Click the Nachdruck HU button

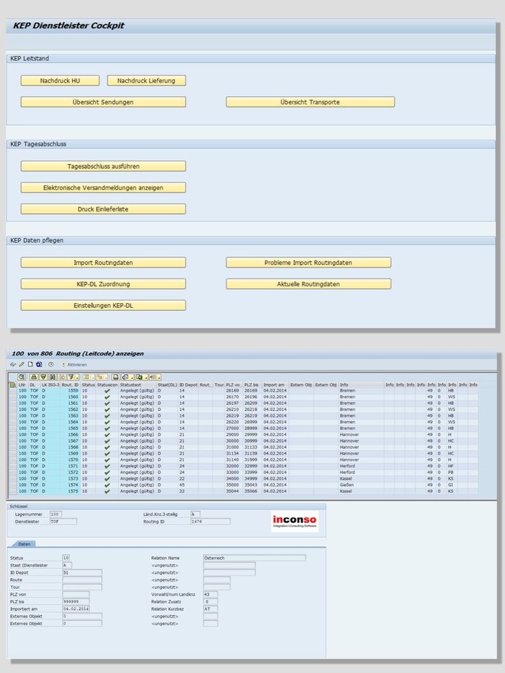click(60, 81)
